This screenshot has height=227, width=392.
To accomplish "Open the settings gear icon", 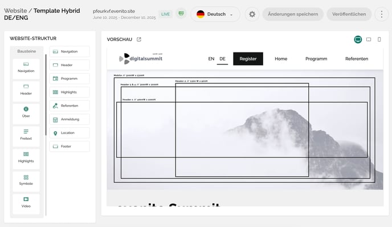I will 252,14.
